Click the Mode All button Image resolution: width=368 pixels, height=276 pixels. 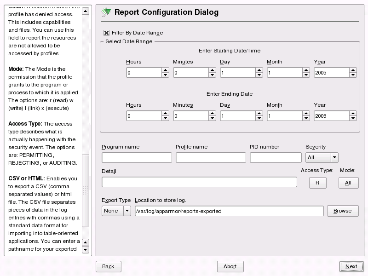click(348, 183)
